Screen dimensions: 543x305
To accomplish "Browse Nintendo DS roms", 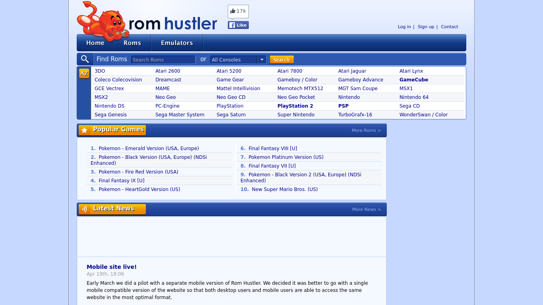I will (x=109, y=106).
